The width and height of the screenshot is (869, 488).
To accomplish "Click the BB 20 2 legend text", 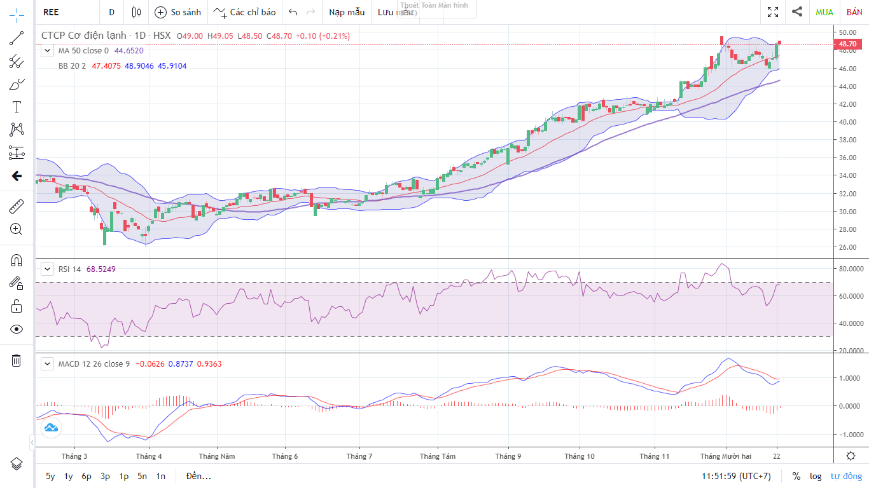I will point(72,65).
